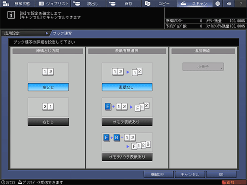Click the front/back cover illustration with F and B

coord(127,142)
